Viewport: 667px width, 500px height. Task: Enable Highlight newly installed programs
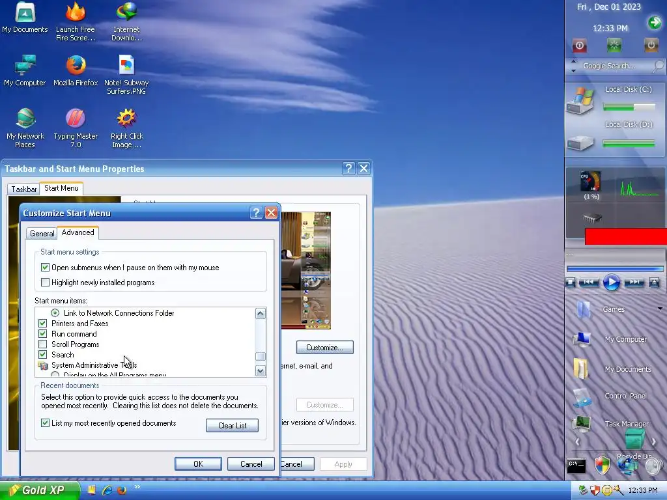click(x=45, y=283)
